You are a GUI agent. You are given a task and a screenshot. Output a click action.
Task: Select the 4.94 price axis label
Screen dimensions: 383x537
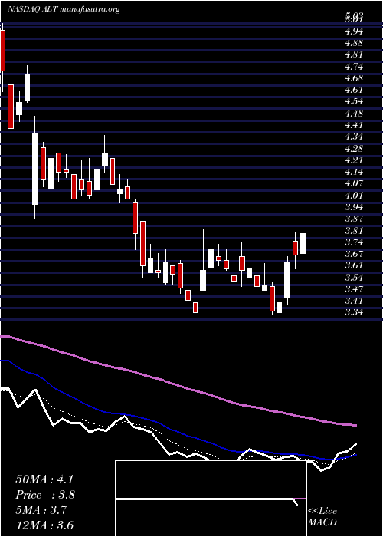click(354, 31)
